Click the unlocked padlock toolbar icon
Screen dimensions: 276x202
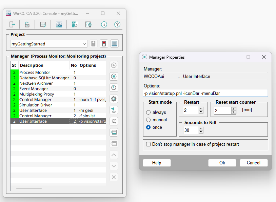[x=27, y=24]
